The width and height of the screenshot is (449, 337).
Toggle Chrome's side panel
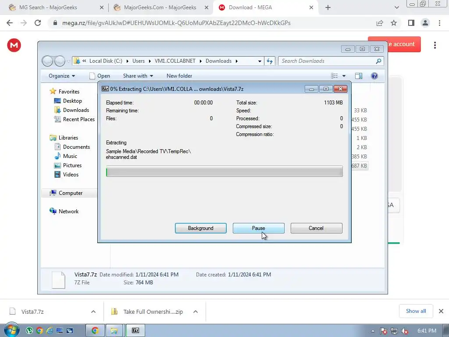(x=411, y=23)
